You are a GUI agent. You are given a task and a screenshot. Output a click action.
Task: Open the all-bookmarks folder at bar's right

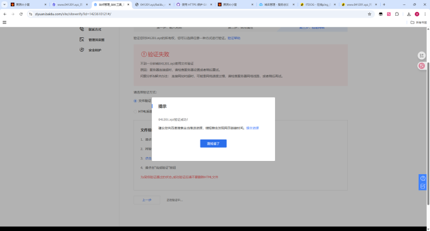(419, 23)
